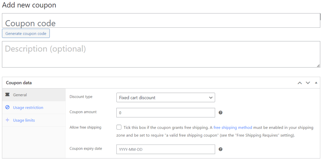Switch to the Usage limits tab
Screen dimensions: 323x165
click(x=24, y=120)
